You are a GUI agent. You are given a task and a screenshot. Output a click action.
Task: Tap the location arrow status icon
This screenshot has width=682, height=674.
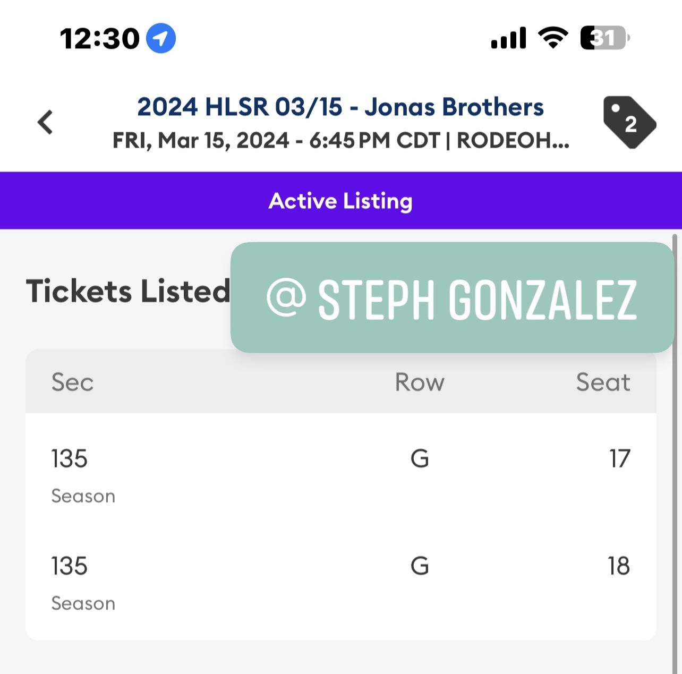point(160,38)
